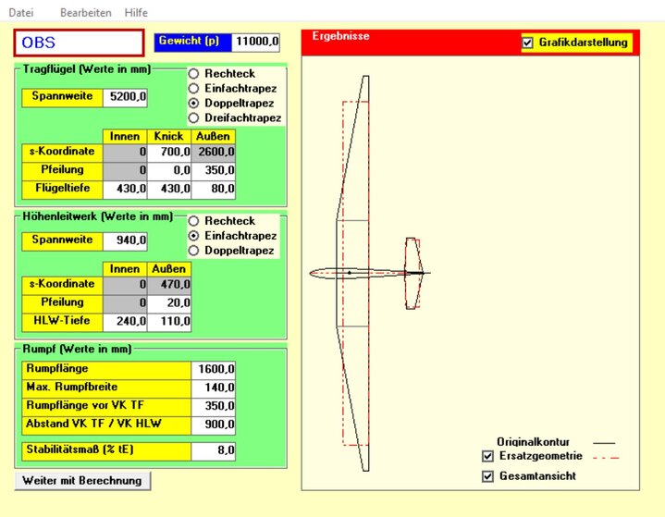
Task: Open the Hilfe menu
Action: [135, 14]
